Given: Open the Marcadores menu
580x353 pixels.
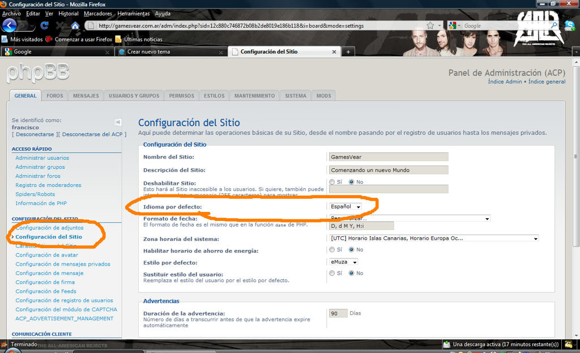Looking at the screenshot, I should coord(97,14).
